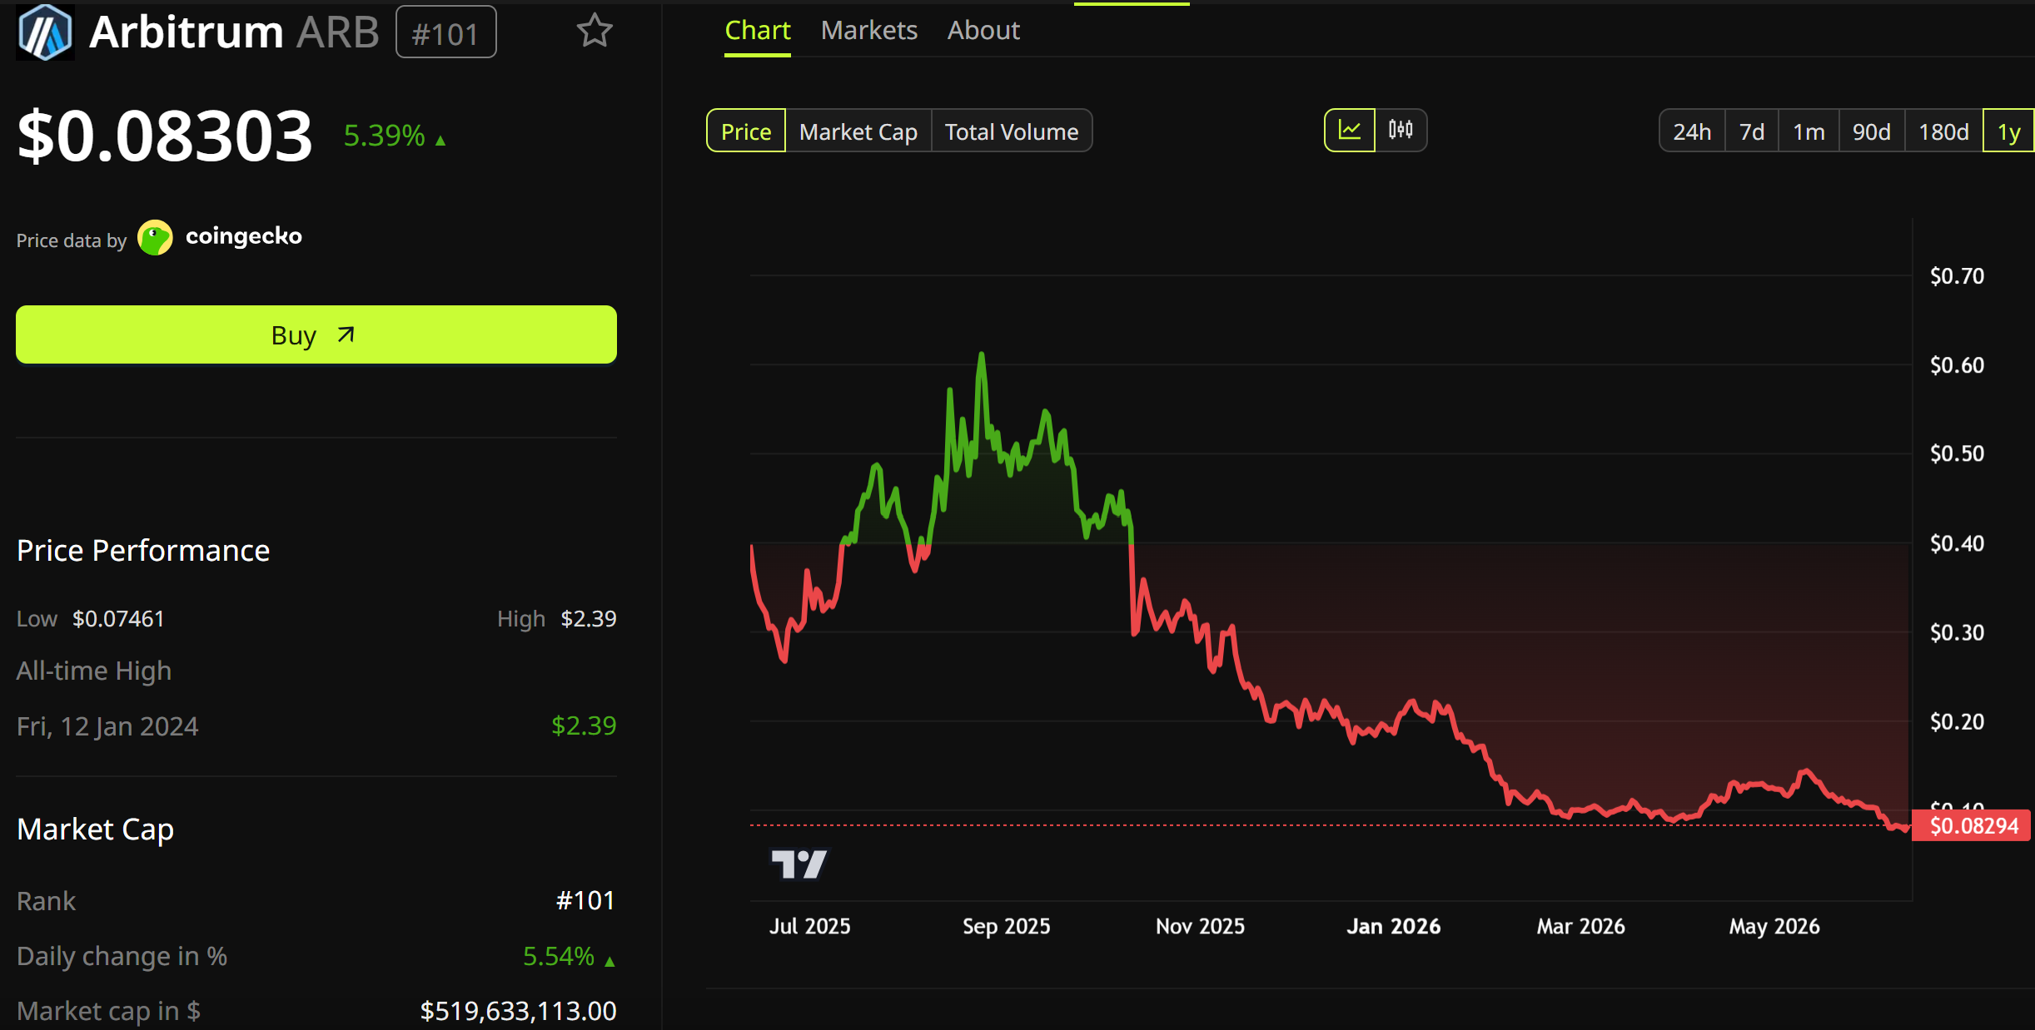Click the 5.39% price change indicator
Viewport: 2035px width, 1030px height.
395,136
